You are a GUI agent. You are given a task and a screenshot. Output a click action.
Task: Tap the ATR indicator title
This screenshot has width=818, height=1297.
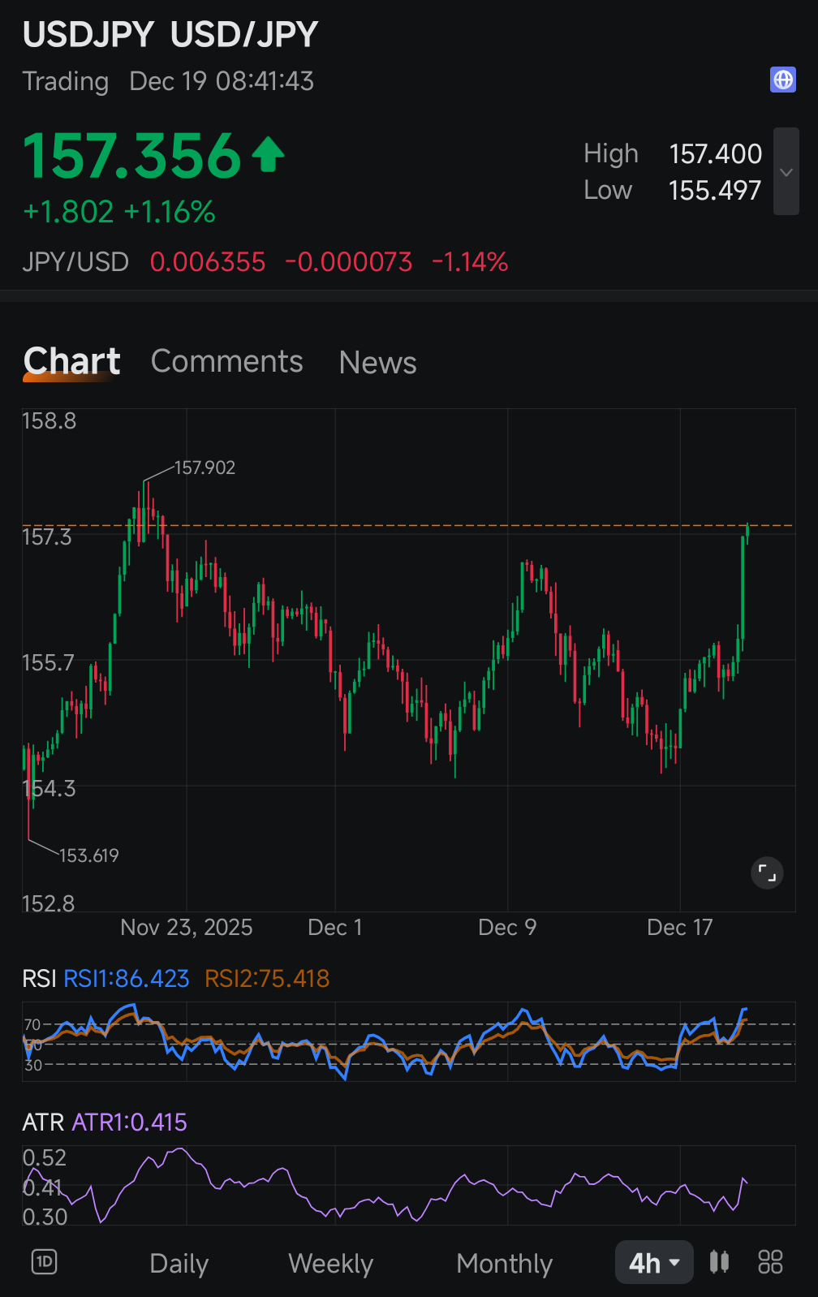(x=43, y=1122)
